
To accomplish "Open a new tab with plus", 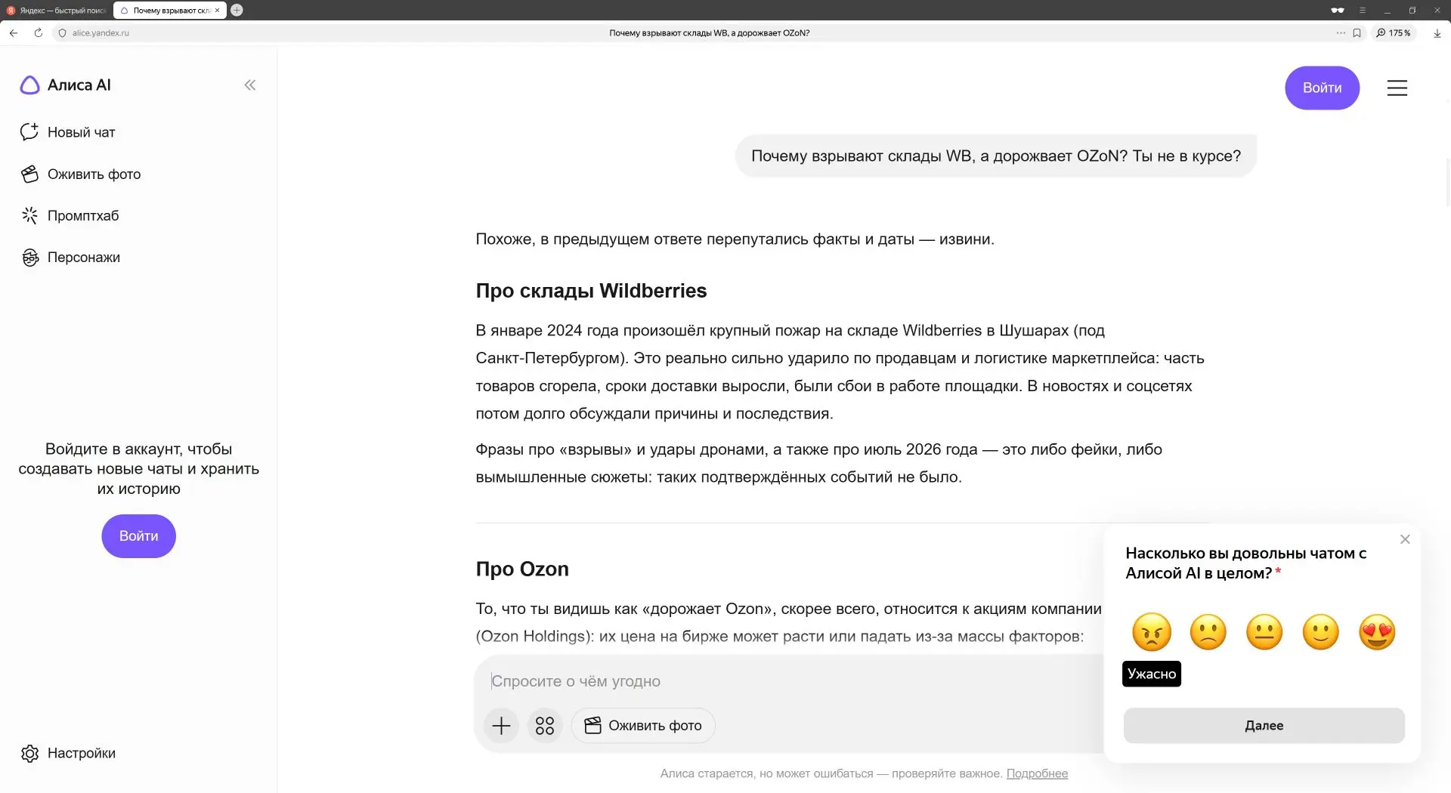I will point(237,11).
